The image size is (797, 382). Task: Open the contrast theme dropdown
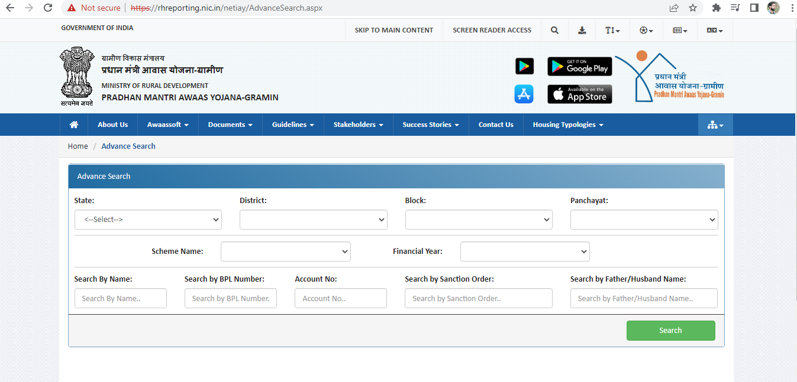pyautogui.click(x=646, y=30)
